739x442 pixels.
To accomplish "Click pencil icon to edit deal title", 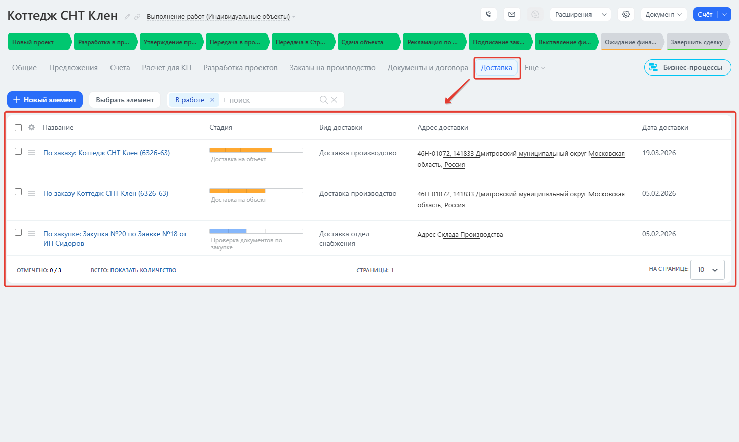I will [x=127, y=17].
